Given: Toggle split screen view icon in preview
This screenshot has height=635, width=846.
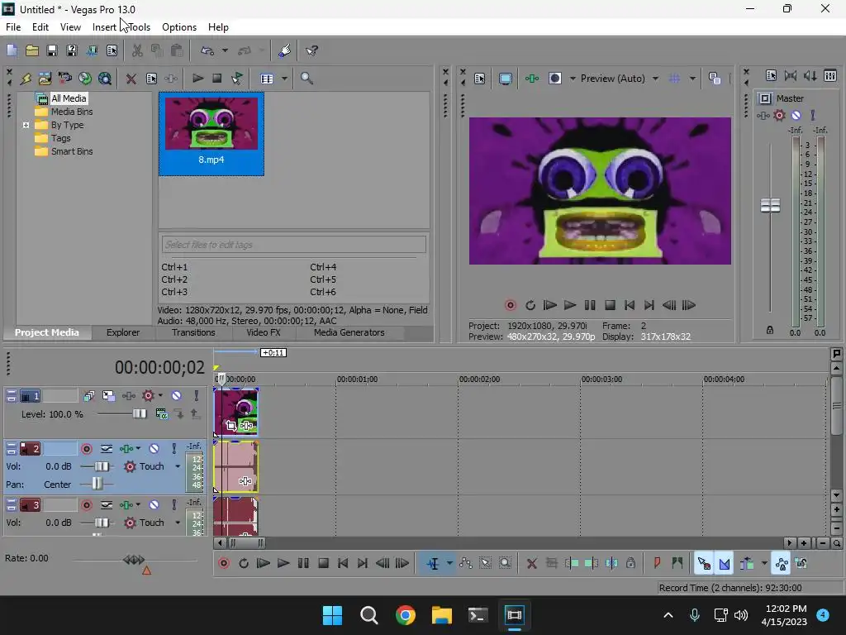Looking at the screenshot, I should 554,79.
